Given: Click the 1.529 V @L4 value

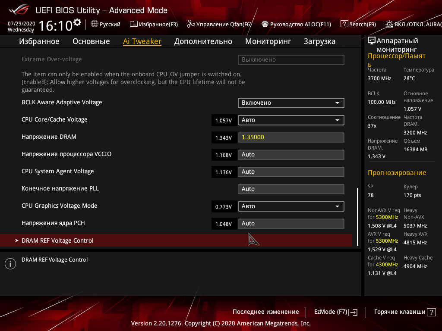Looking at the screenshot, I should pos(382,250).
